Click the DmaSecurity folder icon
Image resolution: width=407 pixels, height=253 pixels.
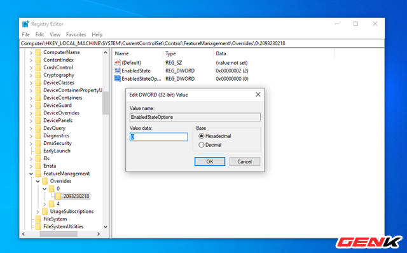coord(38,143)
